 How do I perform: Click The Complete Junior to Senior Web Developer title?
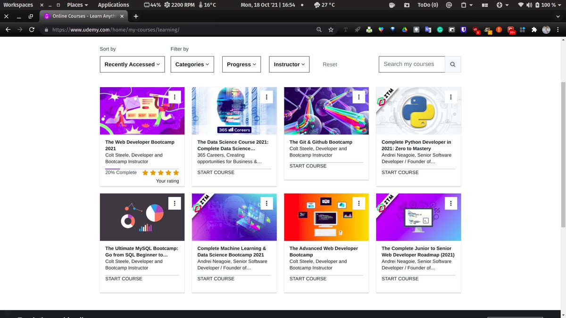click(x=418, y=252)
